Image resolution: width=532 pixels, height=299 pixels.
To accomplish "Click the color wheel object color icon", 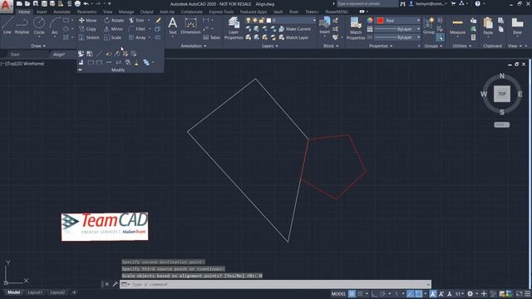I will coord(369,21).
